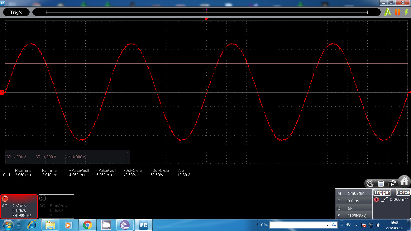Click the red trigger position marker atop grid

click(x=206, y=19)
